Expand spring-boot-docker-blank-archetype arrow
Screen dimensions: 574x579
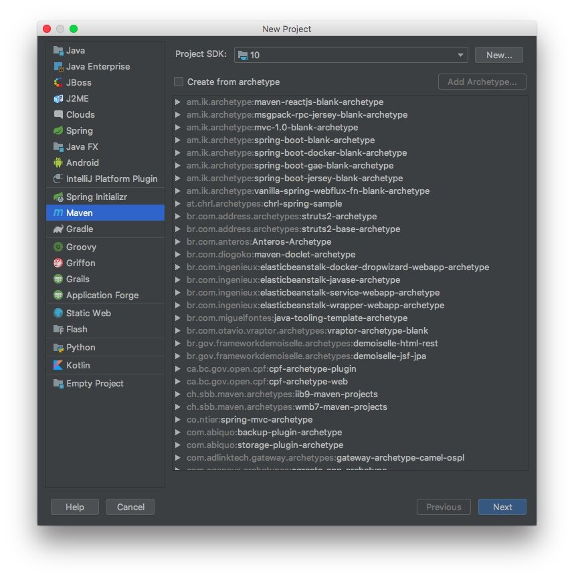(178, 153)
